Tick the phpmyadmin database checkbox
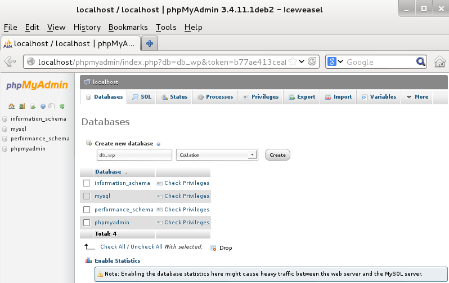This screenshot has height=283, width=449. pyautogui.click(x=87, y=223)
